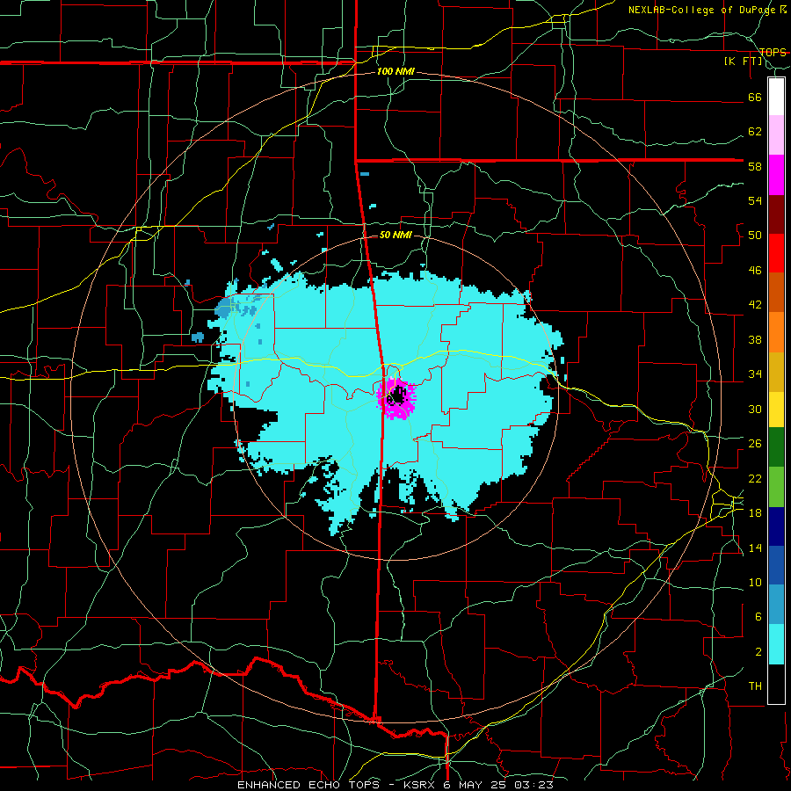Click the navy blue legend swatch
The width and height of the screenshot is (791, 791).
(x=776, y=526)
